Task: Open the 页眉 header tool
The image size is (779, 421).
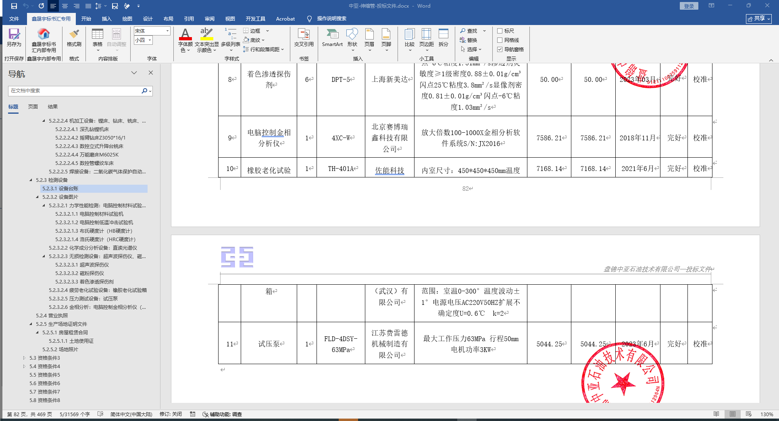Action: [x=369, y=40]
